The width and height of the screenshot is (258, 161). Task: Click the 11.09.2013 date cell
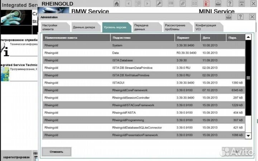click(210, 60)
